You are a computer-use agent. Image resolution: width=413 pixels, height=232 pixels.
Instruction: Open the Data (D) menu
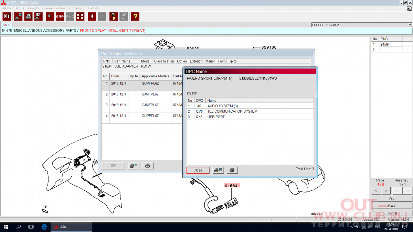pos(79,8)
